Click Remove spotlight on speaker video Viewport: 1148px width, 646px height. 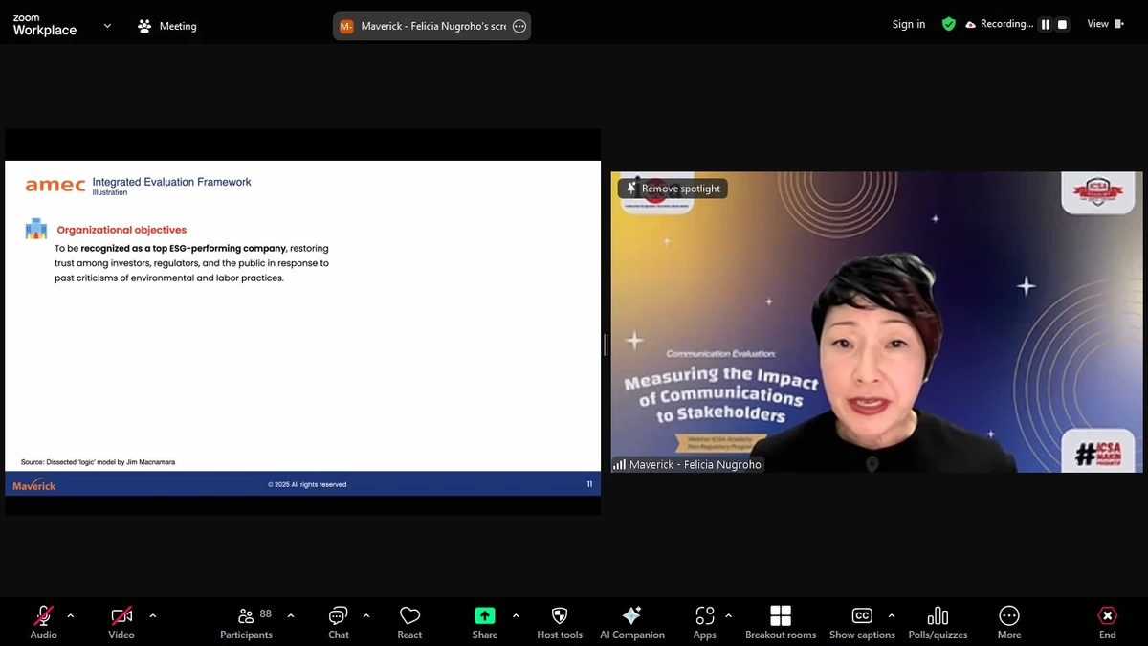click(x=673, y=189)
